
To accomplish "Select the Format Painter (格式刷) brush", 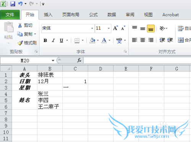I will click(x=27, y=43).
